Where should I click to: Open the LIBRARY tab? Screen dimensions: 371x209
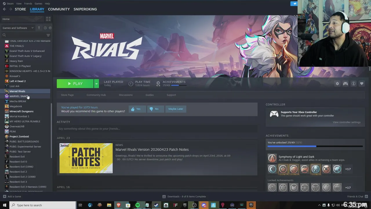click(x=37, y=9)
